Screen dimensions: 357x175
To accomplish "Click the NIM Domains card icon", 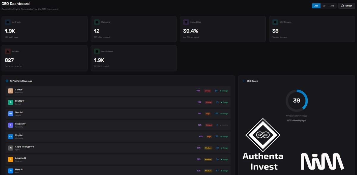I will click(x=275, y=22).
